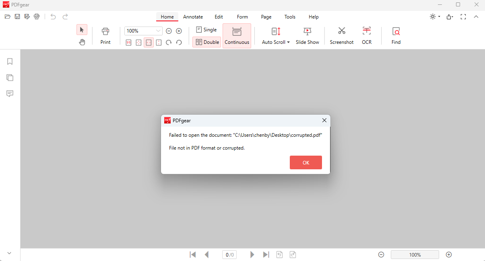This screenshot has height=261, width=485.
Task: Click the fit height icon
Action: click(x=159, y=42)
